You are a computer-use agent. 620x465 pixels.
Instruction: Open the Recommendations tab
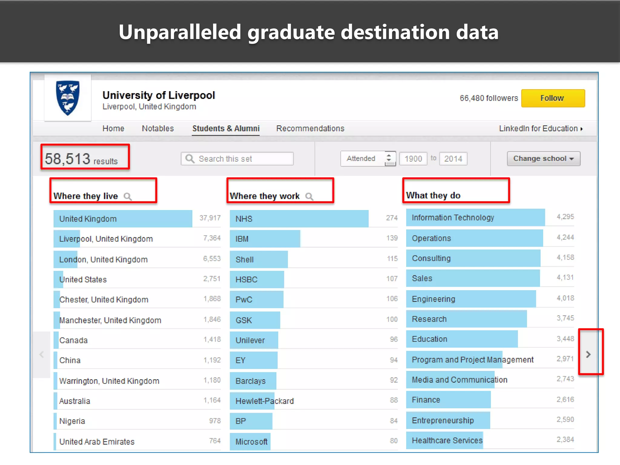310,128
